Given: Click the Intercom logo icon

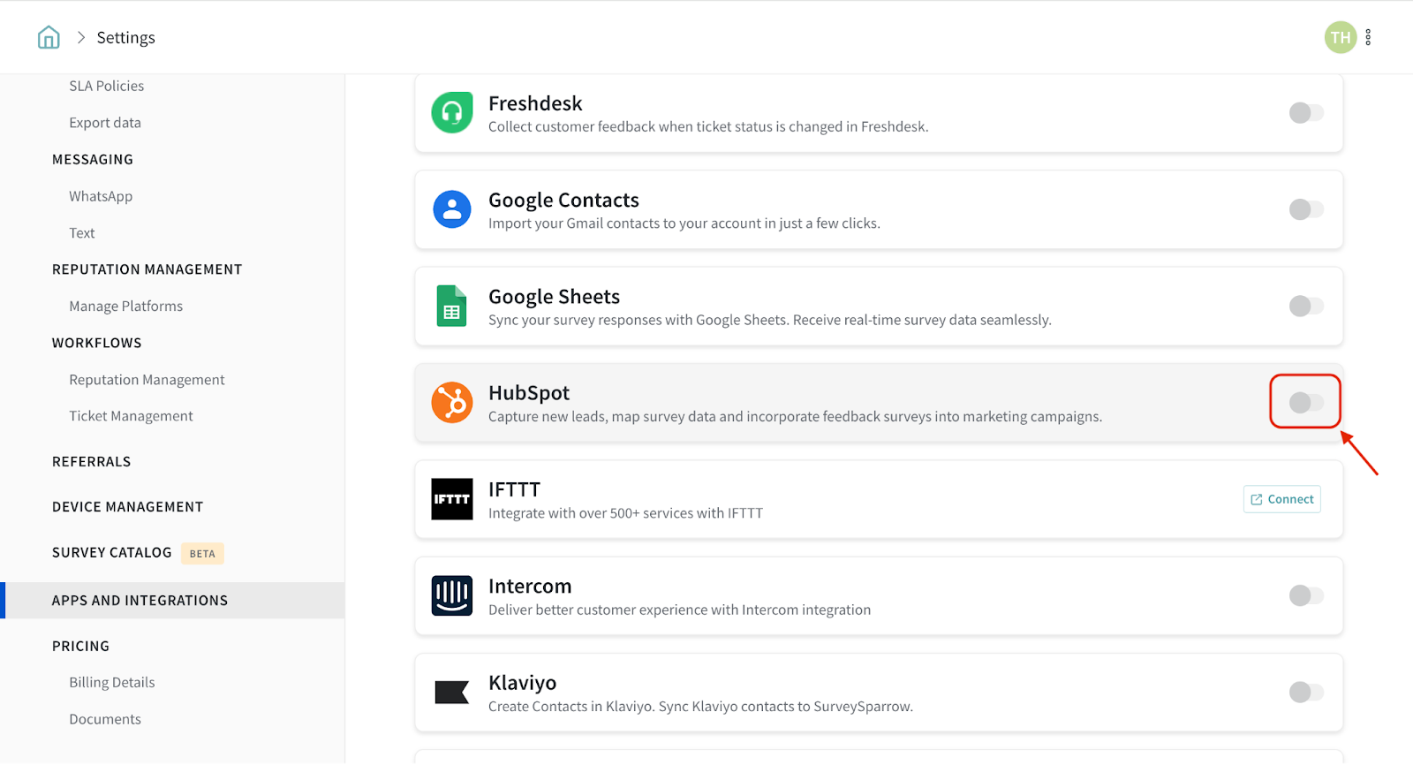Looking at the screenshot, I should (451, 595).
